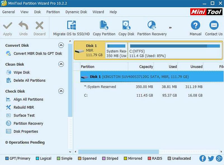Image resolution: width=224 pixels, height=165 pixels.
Task: Collapse the Clean Disk section
Action: pyautogui.click(x=61, y=64)
